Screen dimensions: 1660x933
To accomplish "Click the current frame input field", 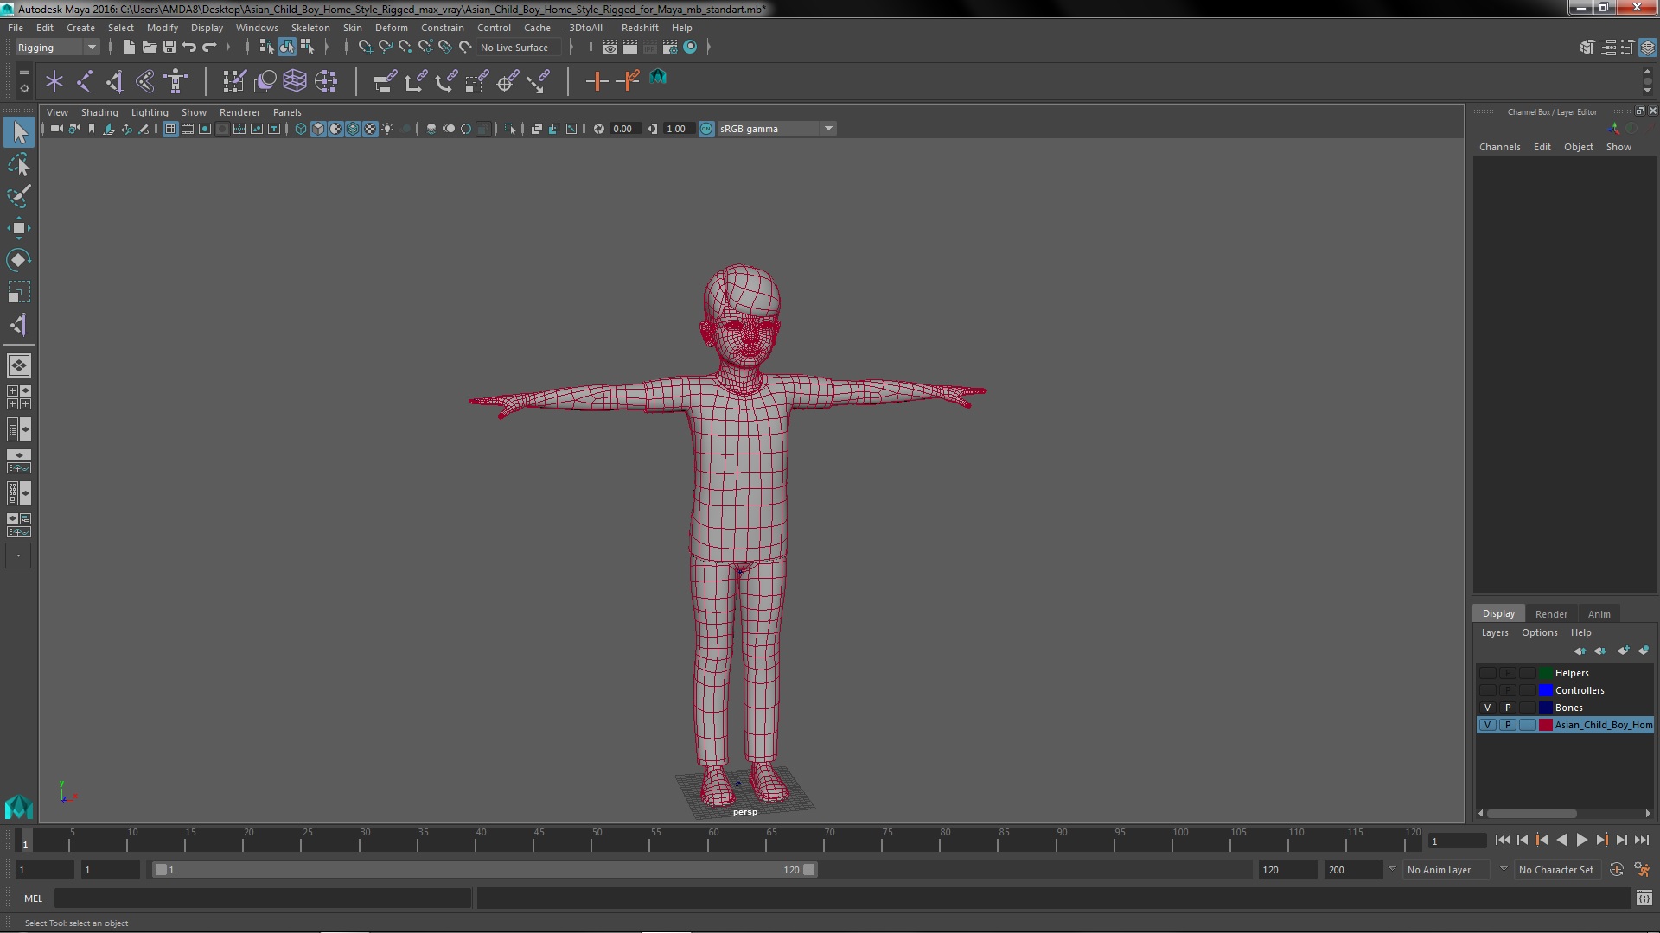I will 1457,841.
